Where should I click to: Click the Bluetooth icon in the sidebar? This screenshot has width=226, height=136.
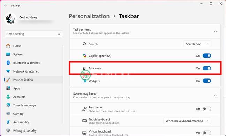point(8,63)
